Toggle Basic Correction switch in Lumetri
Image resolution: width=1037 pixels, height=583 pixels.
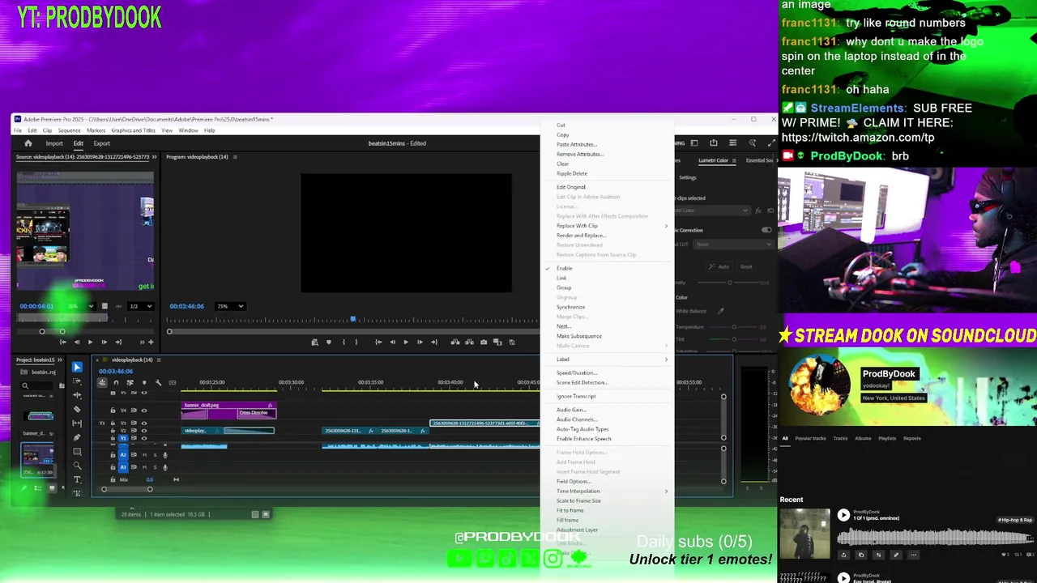[x=766, y=230]
